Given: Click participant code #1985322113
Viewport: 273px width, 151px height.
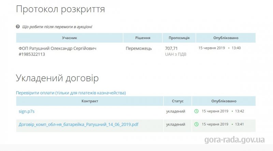Looking at the screenshot, I should click(32, 54).
